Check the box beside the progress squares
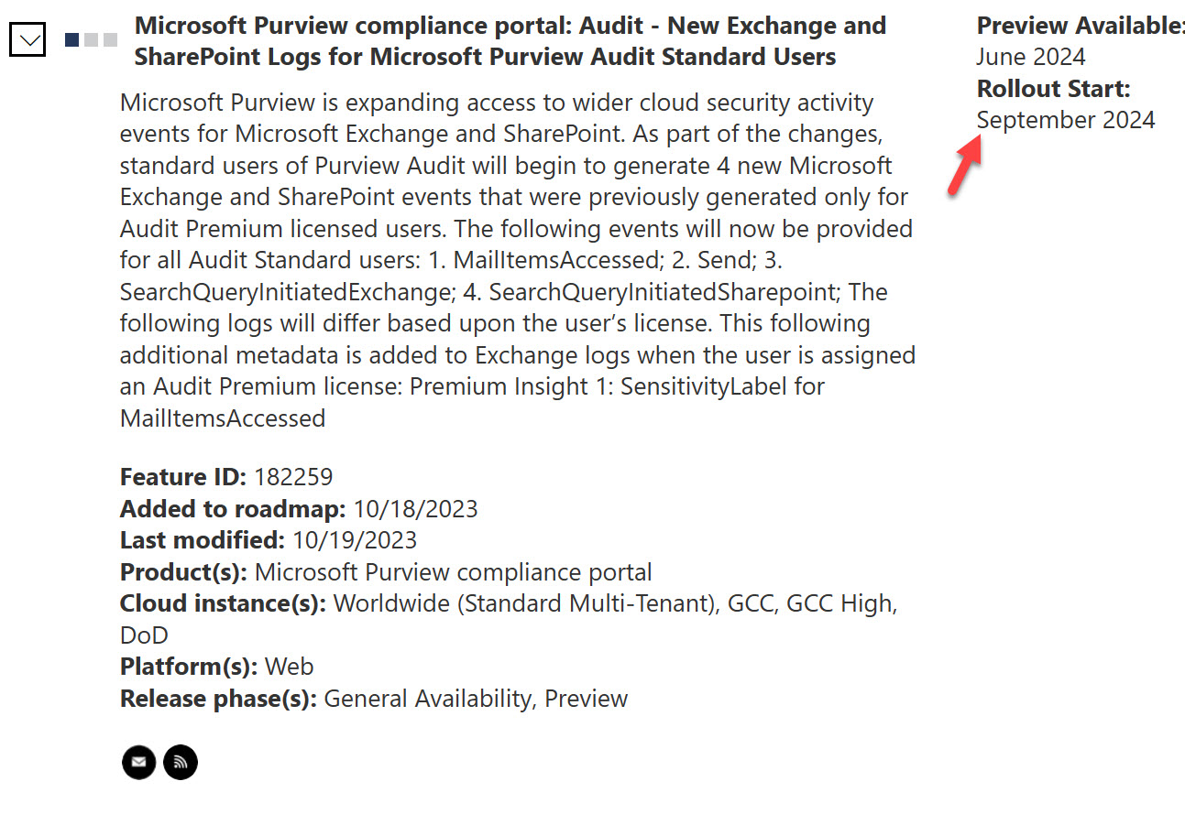This screenshot has width=1185, height=814. pos(27,39)
